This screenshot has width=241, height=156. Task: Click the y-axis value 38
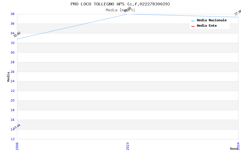[12, 14]
